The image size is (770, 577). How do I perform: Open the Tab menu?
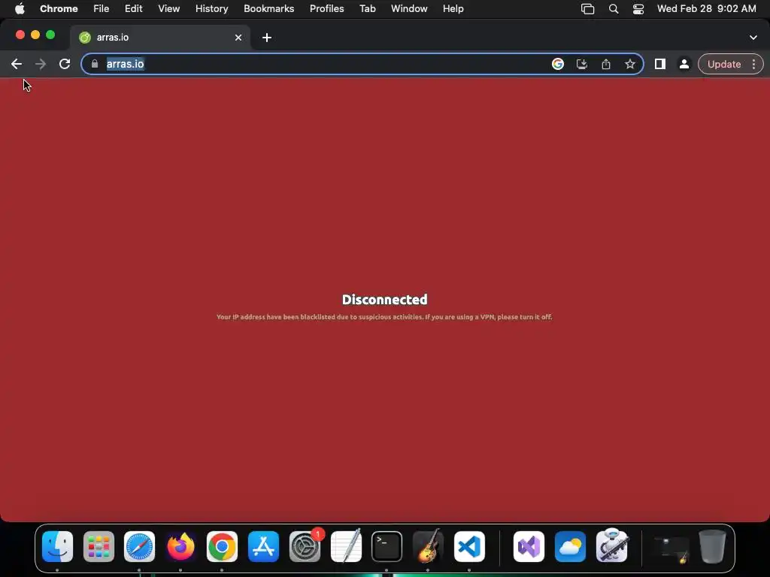(367, 9)
